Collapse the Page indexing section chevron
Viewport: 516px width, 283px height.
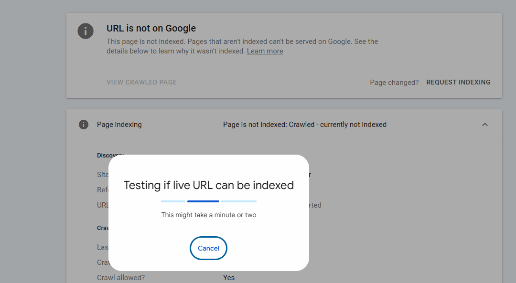coord(485,125)
